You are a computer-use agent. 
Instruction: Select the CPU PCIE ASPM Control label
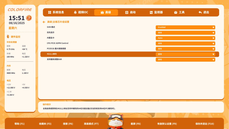tap(58, 43)
